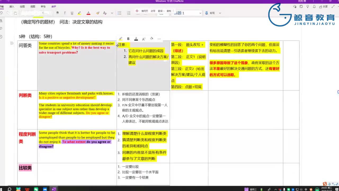The width and height of the screenshot is (339, 191).
Task: Open the 表格 ribbon tab
Action: (x=53, y=6)
